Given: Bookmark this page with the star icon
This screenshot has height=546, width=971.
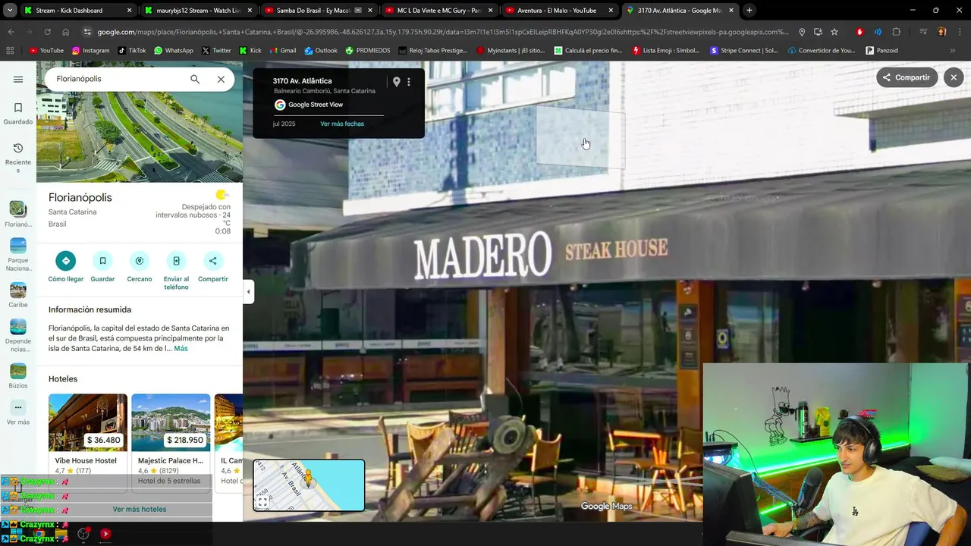Looking at the screenshot, I should click(834, 32).
